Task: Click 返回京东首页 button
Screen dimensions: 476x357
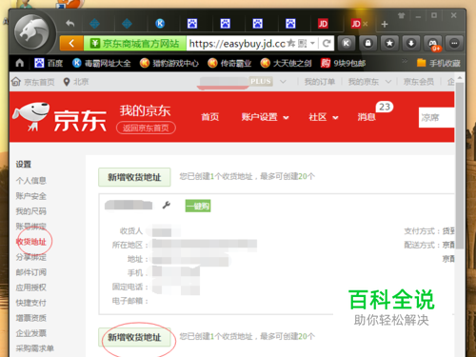Action: (146, 128)
